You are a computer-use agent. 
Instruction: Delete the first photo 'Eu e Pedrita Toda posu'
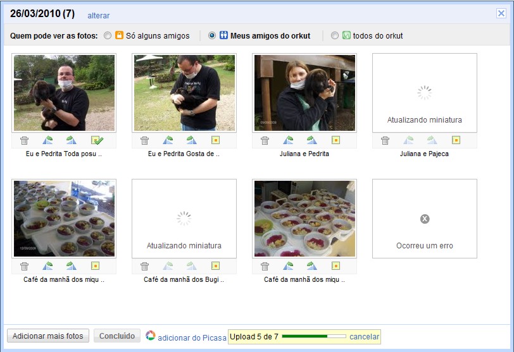[x=24, y=140]
